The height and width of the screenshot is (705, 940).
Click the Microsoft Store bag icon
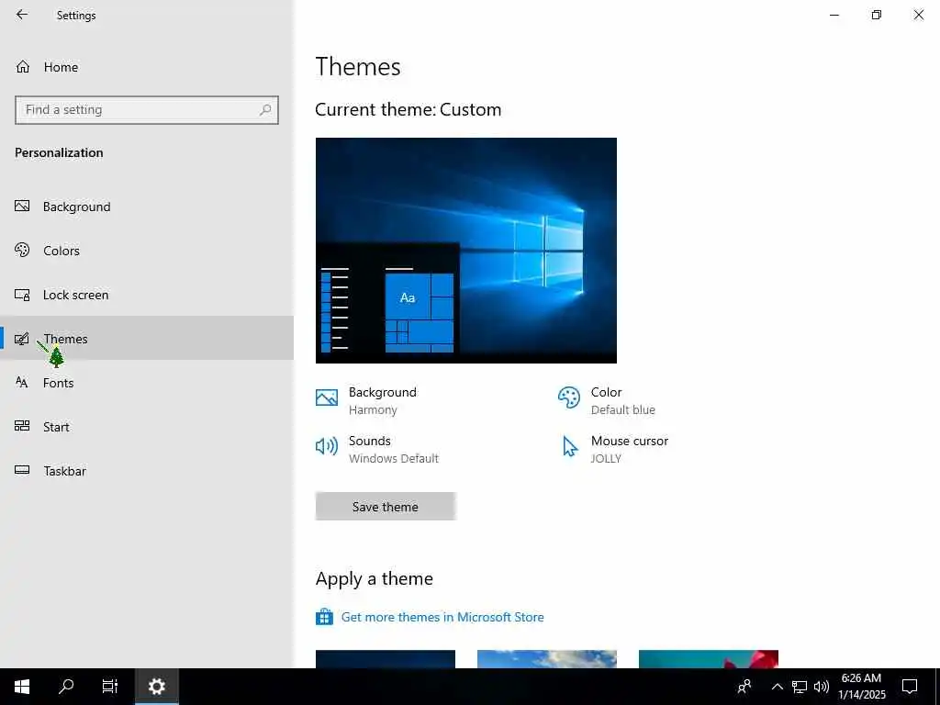(x=324, y=617)
